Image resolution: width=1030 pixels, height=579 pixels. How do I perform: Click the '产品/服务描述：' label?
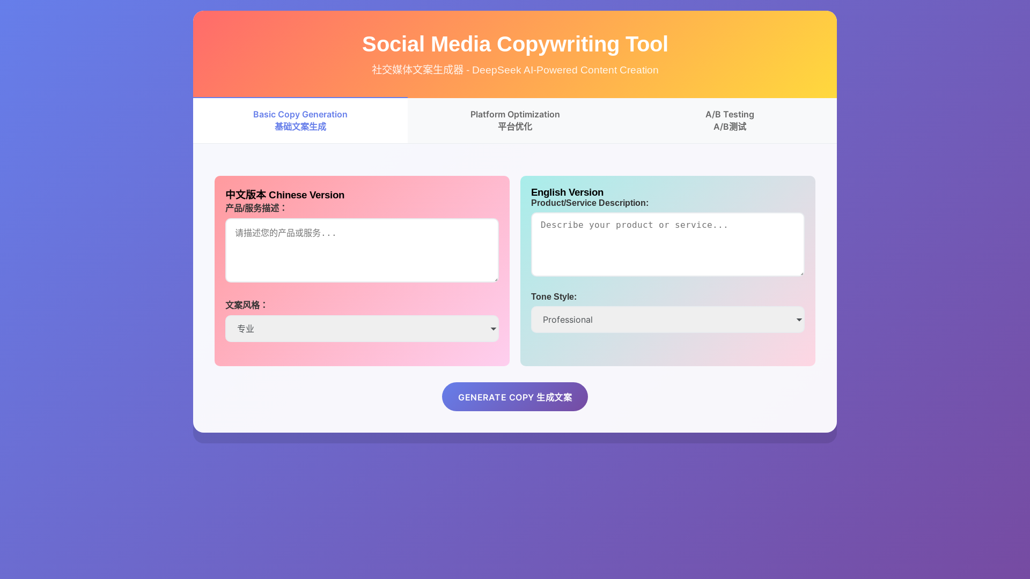[256, 208]
